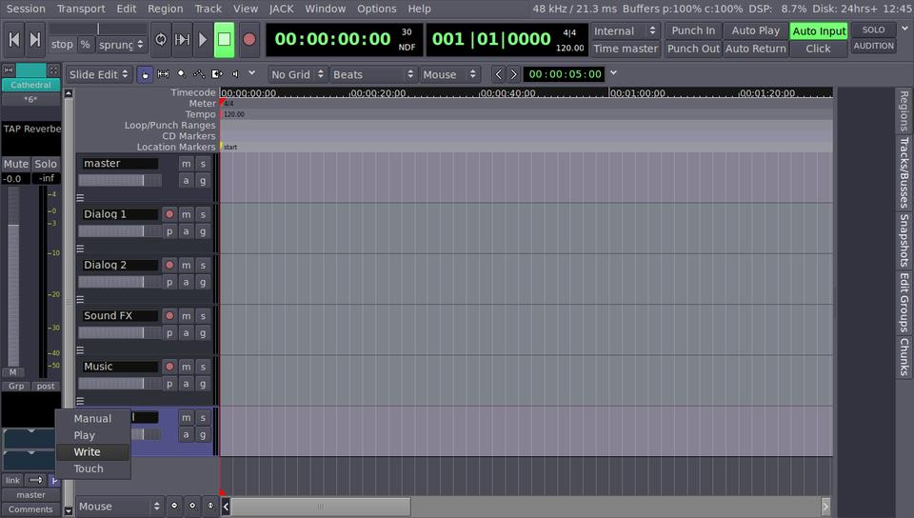Select the Zoom (magnifier) tool
This screenshot has height=518, width=914.
click(181, 74)
